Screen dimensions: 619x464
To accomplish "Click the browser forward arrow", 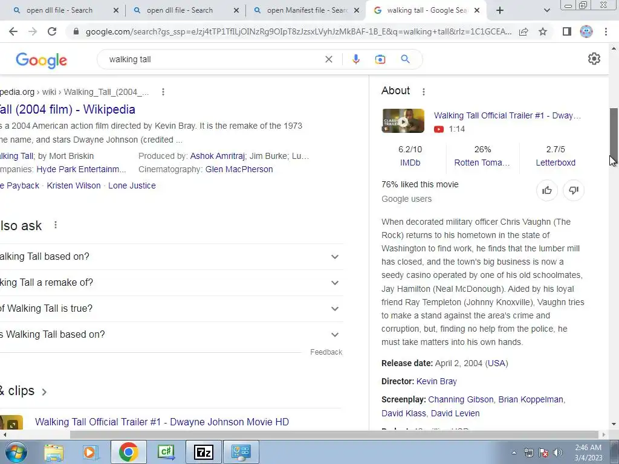I will pyautogui.click(x=33, y=31).
